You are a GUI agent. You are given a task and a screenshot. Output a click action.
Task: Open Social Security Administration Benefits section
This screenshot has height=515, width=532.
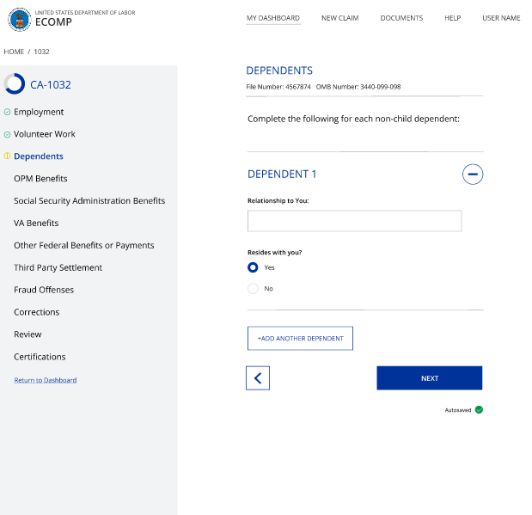pos(89,200)
